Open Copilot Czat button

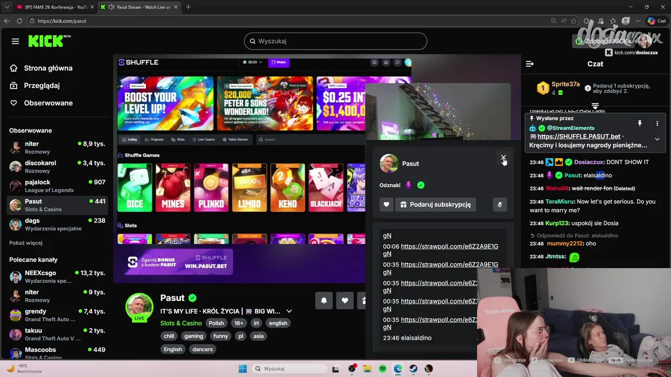click(x=657, y=21)
